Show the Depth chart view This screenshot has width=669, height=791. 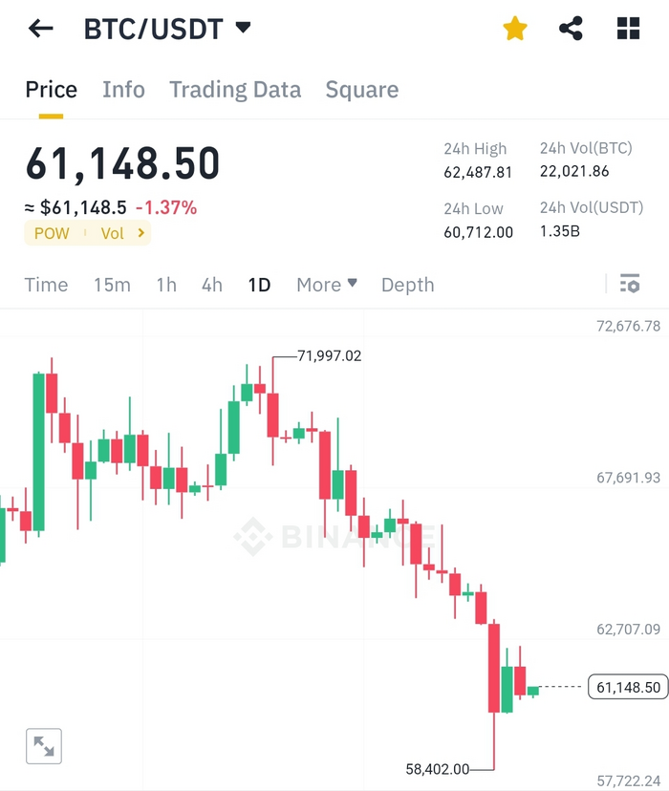(407, 285)
